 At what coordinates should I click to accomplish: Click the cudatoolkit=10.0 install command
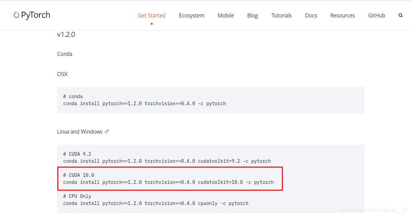click(x=168, y=182)
